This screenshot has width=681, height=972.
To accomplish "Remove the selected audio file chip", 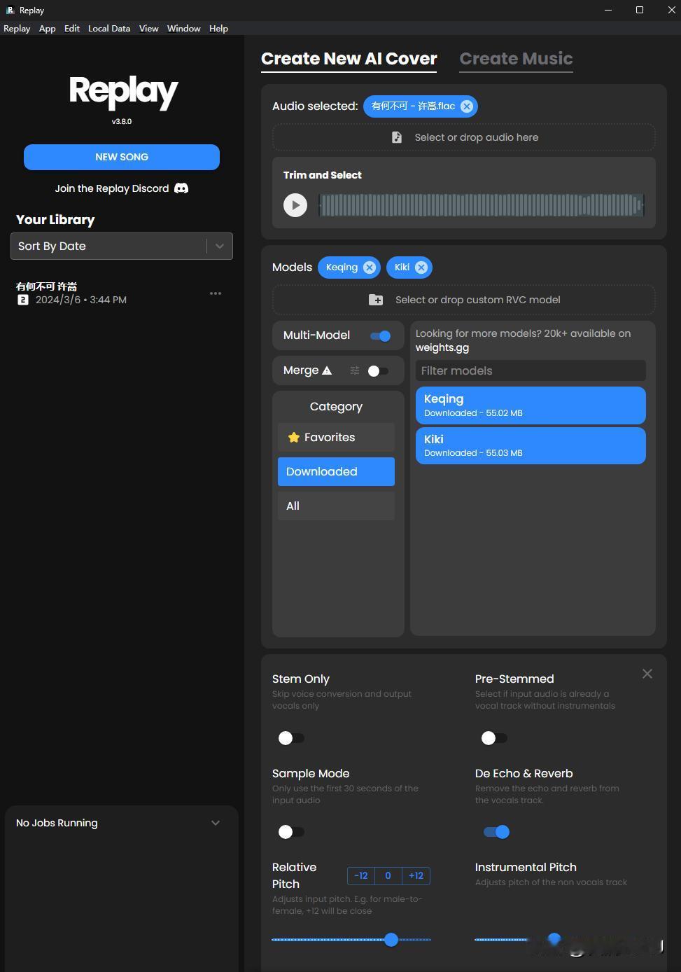I will coord(467,106).
